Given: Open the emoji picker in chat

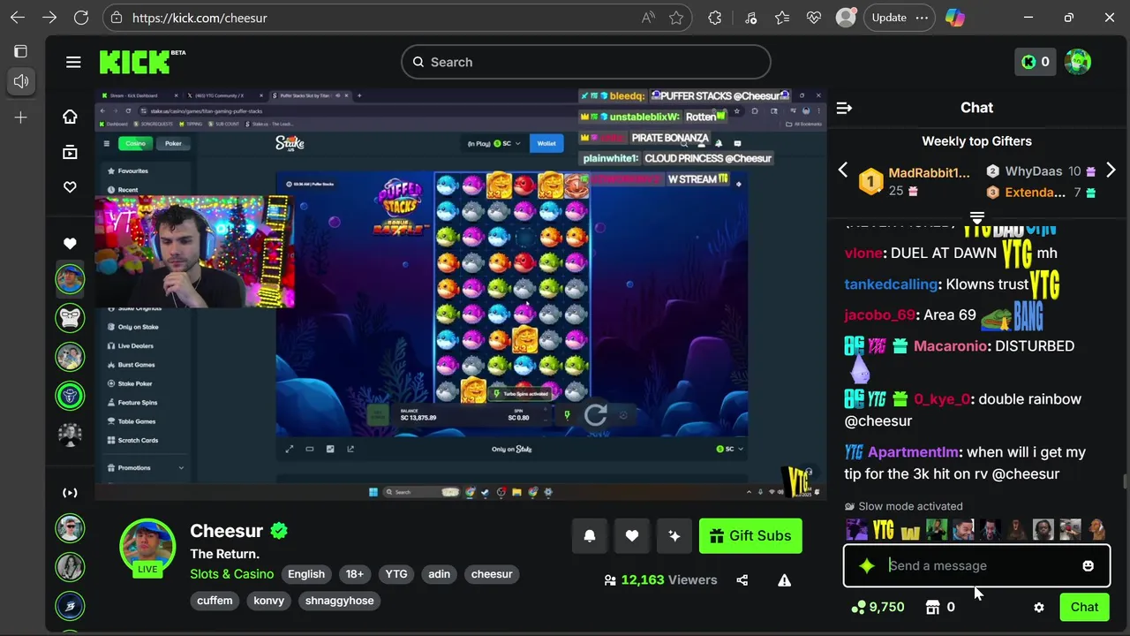Looking at the screenshot, I should 1088,566.
